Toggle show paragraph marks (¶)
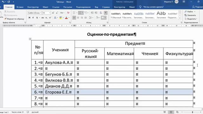 pyautogui.click(x=106, y=13)
